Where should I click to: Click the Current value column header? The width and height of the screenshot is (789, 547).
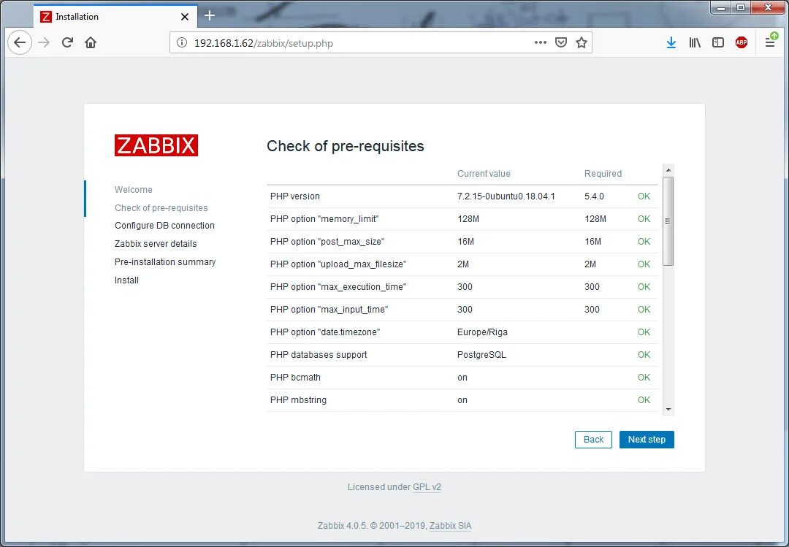pos(484,174)
